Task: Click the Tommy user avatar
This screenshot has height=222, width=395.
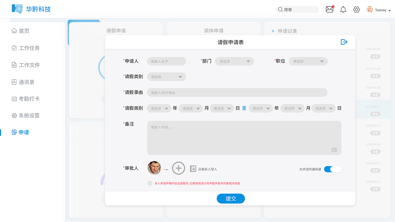Action: tap(370, 10)
